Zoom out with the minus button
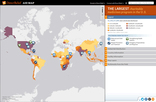The width and height of the screenshot is (156, 102). point(102,15)
